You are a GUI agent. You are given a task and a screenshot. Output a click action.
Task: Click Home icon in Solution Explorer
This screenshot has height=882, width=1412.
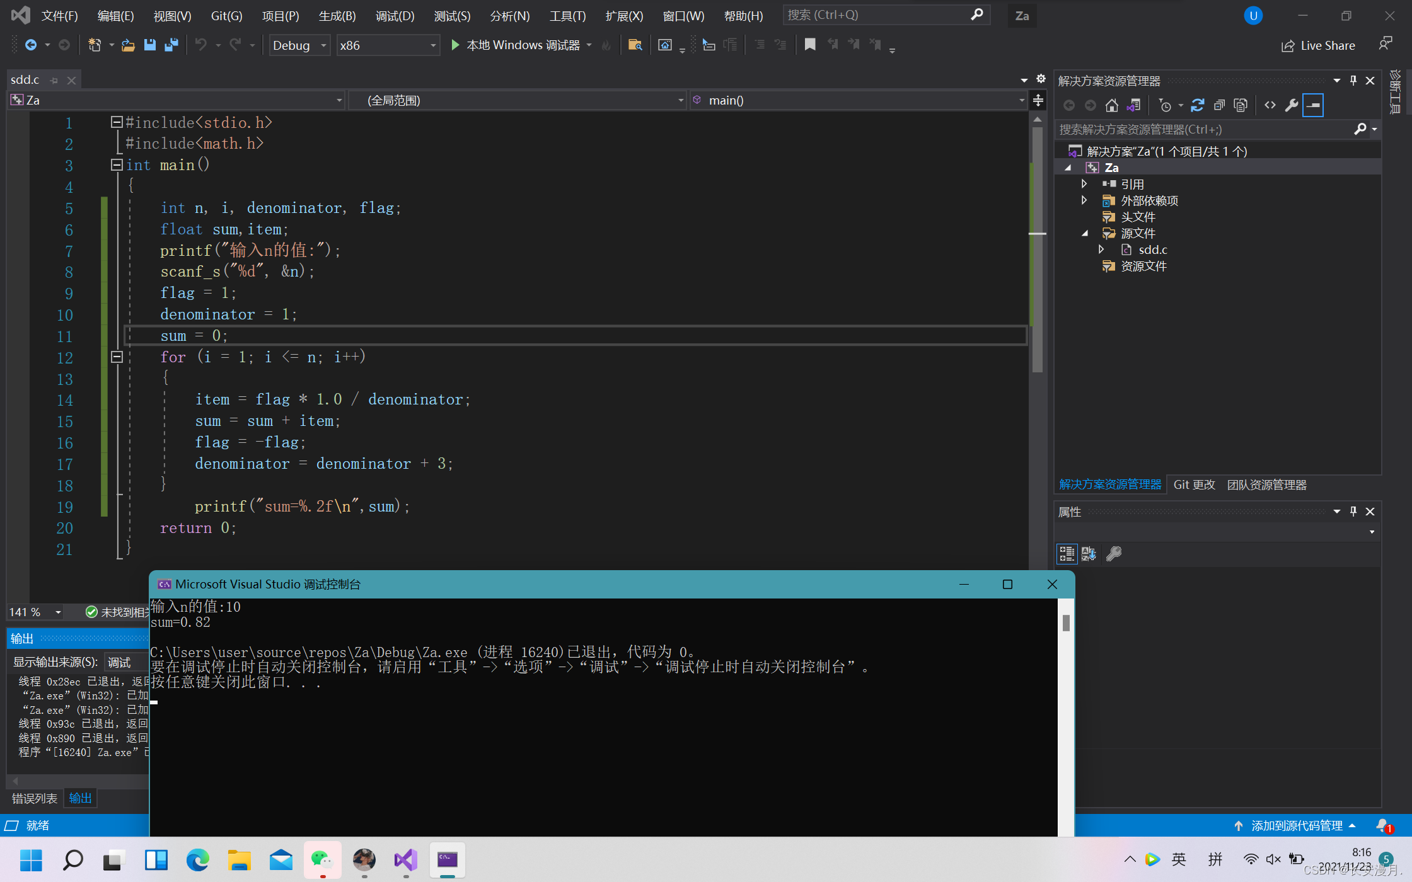(1112, 105)
